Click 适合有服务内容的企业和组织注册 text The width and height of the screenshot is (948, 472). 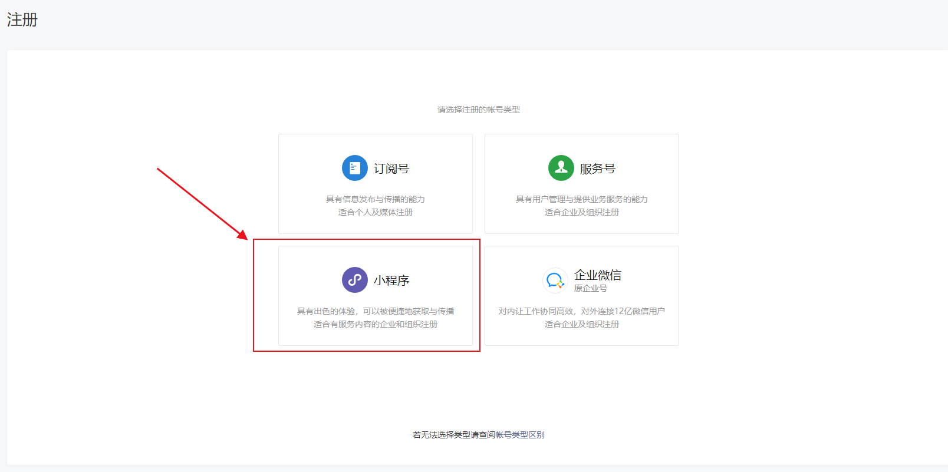click(x=376, y=324)
